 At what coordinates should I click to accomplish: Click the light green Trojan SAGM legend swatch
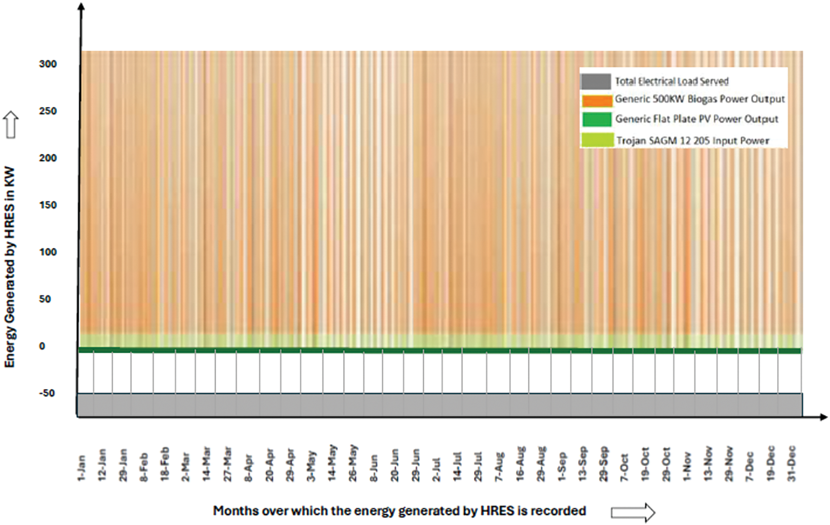[x=597, y=140]
